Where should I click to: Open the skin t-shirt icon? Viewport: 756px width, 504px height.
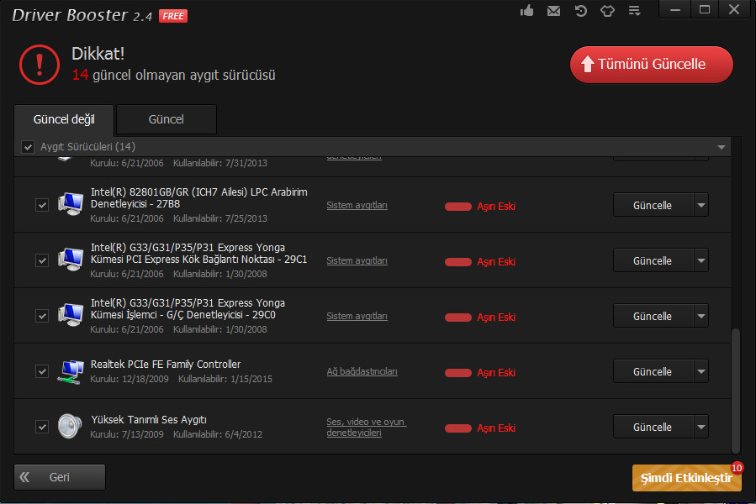(x=607, y=10)
